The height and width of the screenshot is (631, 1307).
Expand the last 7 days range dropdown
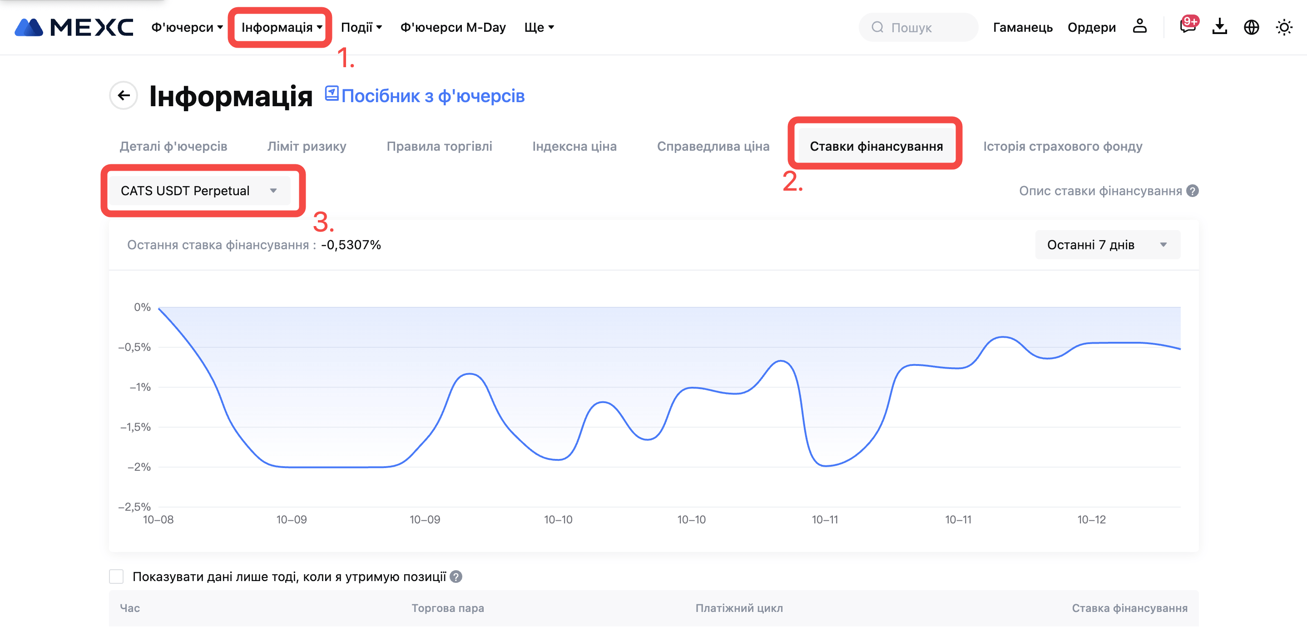[x=1107, y=245]
